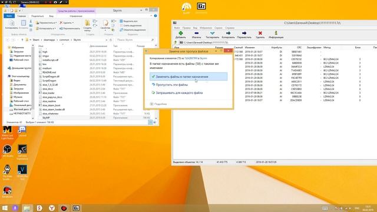Click Explorer Delete (Удалить) red X
Screen dimensions: 377x212
pyautogui.click(x=61, y=22)
